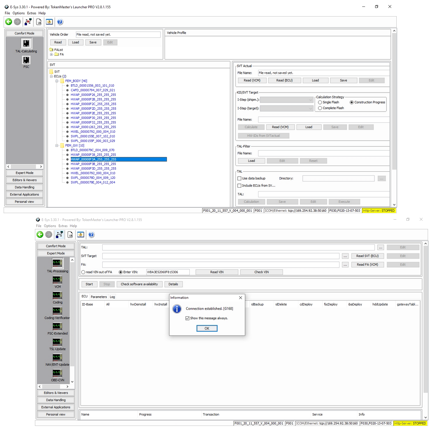Screen dimensions: 432x432
Task: Expand the FA node in Vehicle Order
Action: 51,55
